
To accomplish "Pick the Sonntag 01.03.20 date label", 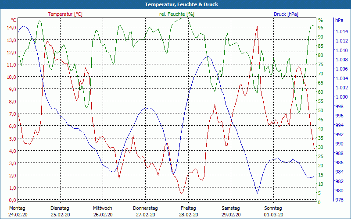I will tap(273, 211).
